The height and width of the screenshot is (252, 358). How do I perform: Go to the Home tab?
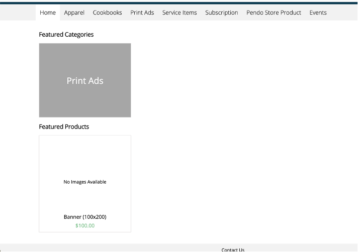48,13
